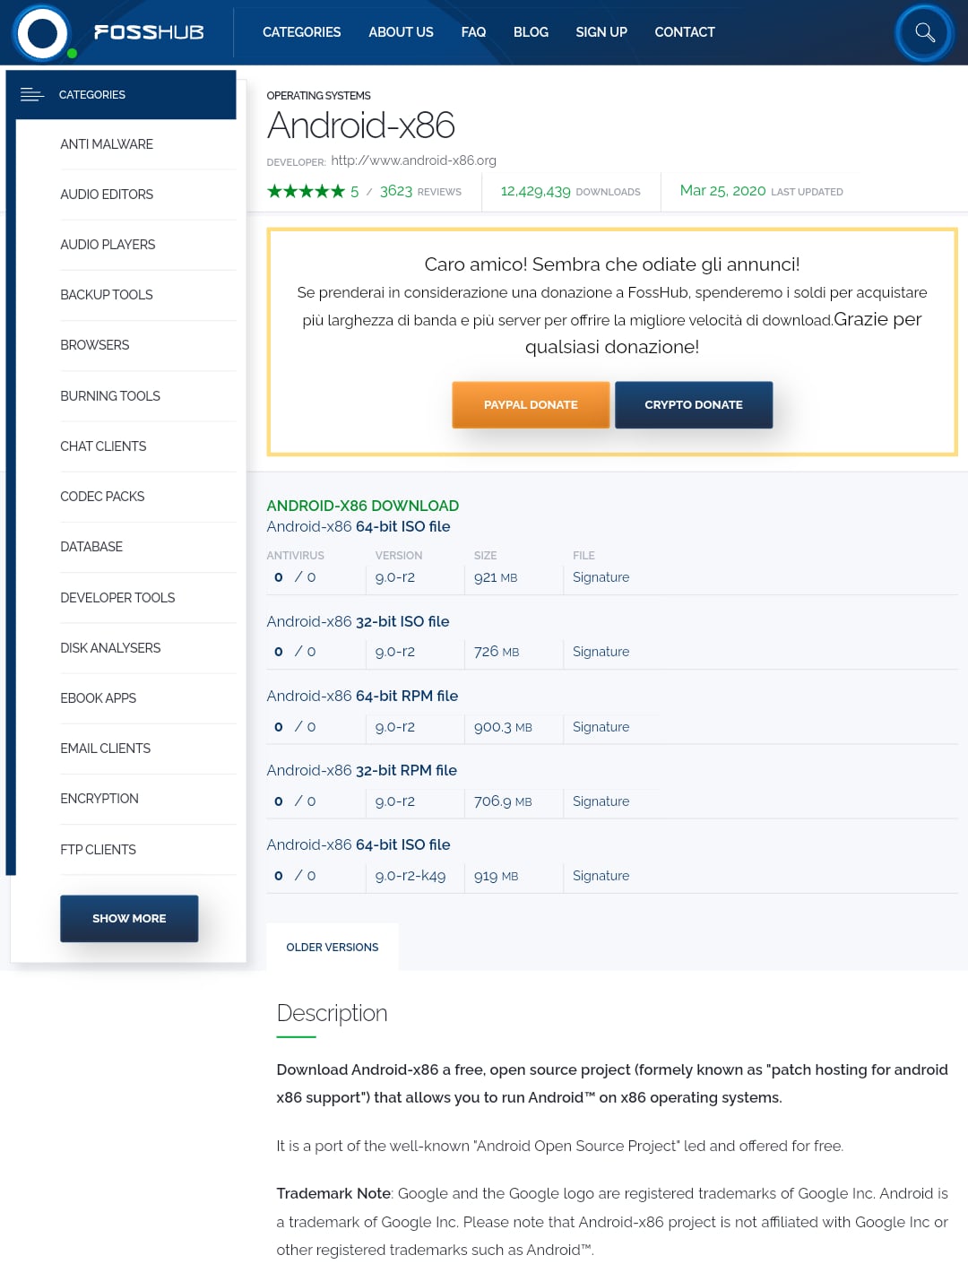The width and height of the screenshot is (968, 1264).
Task: Download first Android-x86 64-bit ISO file
Action: pos(359,526)
